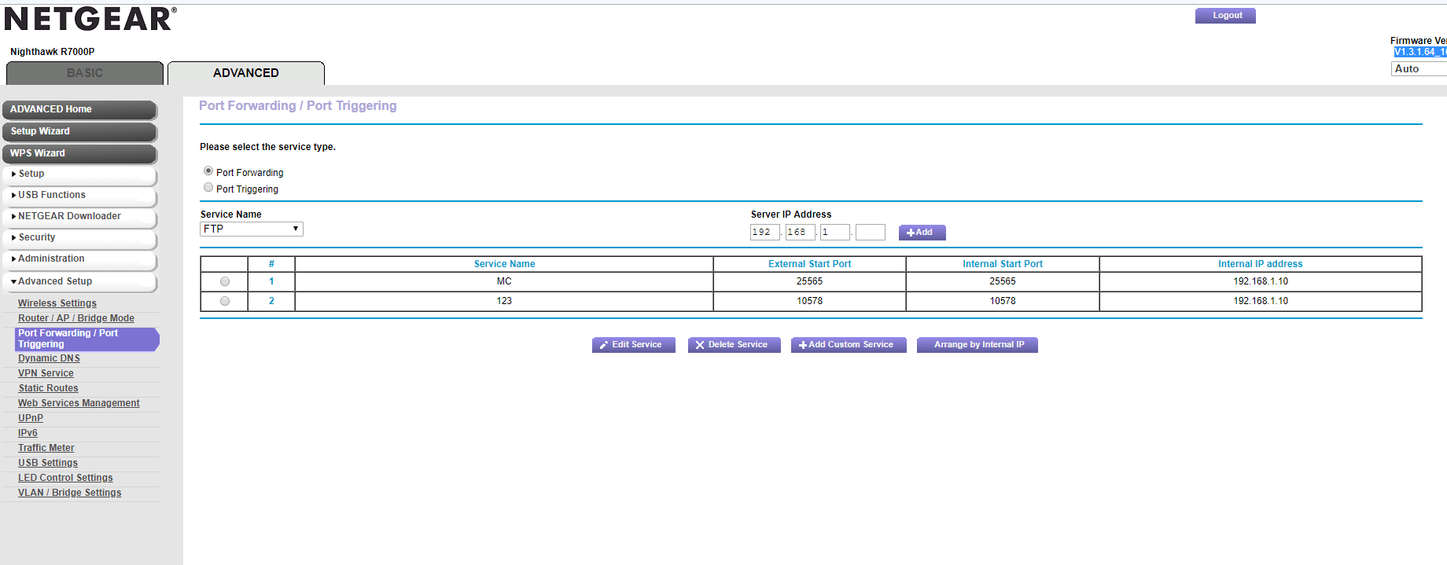Click first IP octet field 192
The height and width of the screenshot is (565, 1447).
point(765,232)
